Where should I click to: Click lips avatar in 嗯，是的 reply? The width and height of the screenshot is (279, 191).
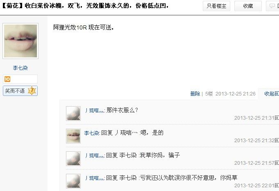click(73, 136)
